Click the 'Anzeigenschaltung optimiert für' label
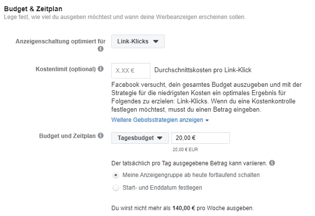 coord(61,41)
